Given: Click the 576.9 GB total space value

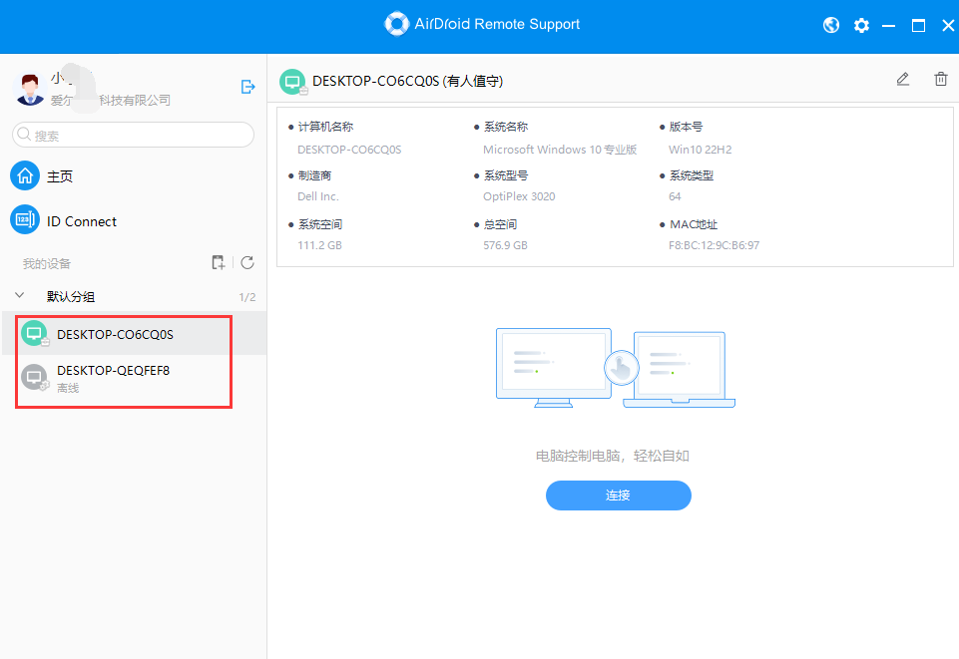Looking at the screenshot, I should (505, 245).
